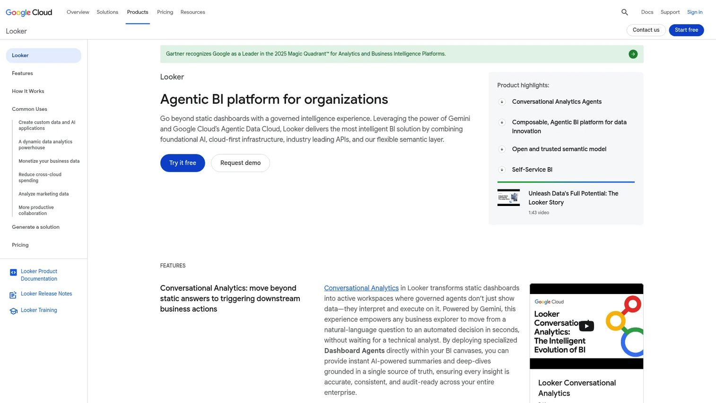Open Common Uses in the sidebar
This screenshot has height=403, width=716.
[x=29, y=109]
